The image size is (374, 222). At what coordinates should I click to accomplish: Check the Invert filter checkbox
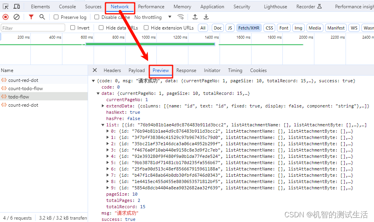[x=73, y=28]
